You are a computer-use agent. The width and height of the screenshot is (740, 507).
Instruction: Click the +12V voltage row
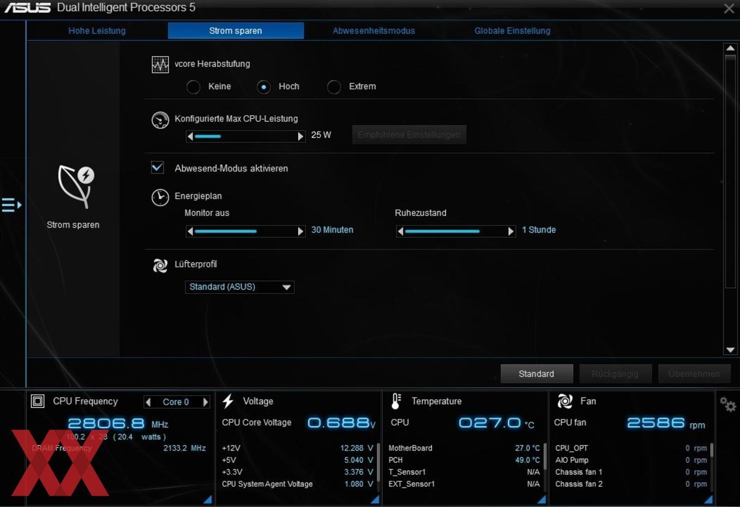[x=298, y=448]
